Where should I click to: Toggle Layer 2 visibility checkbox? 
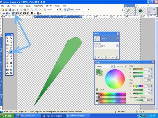[118, 38]
